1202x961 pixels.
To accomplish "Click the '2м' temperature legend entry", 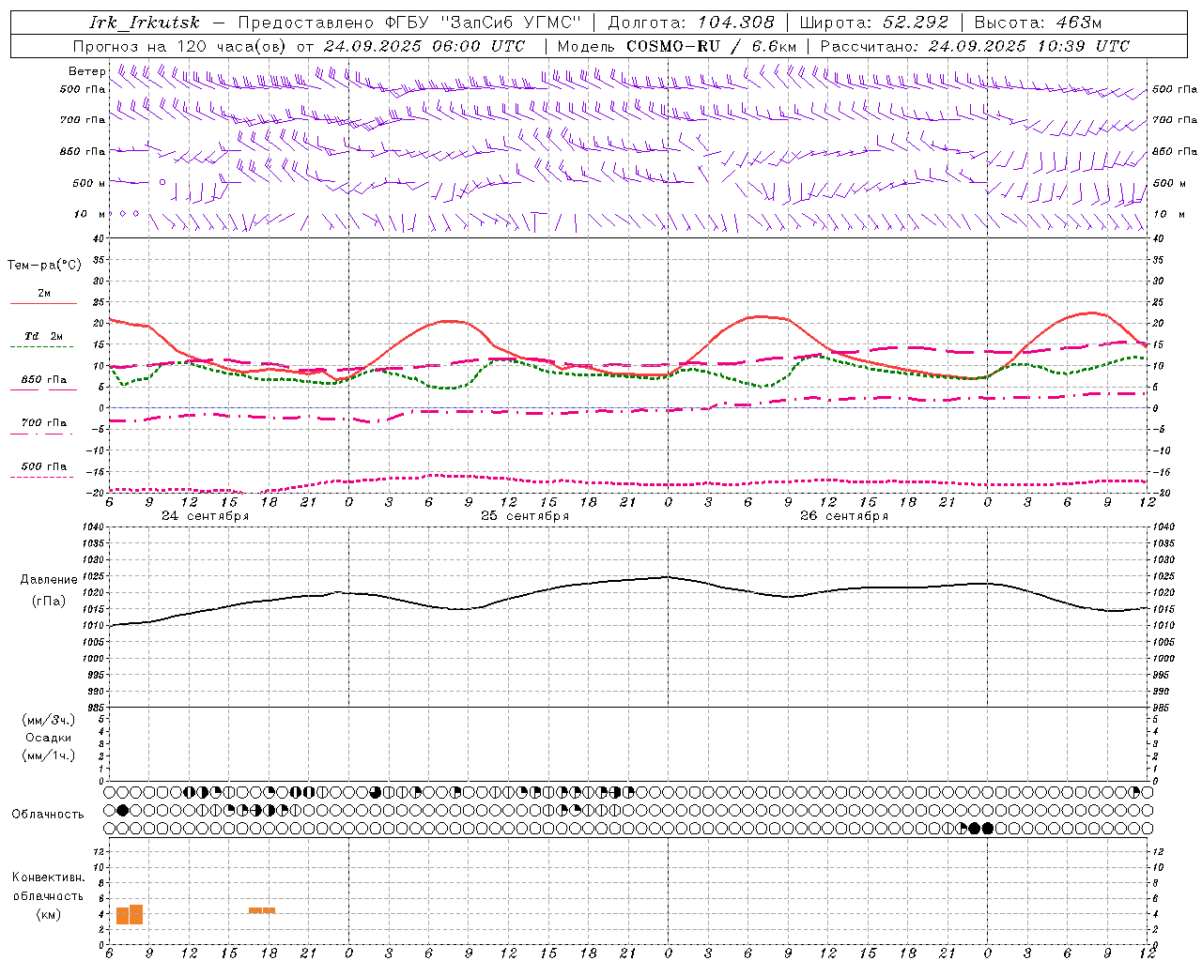I will click(44, 293).
